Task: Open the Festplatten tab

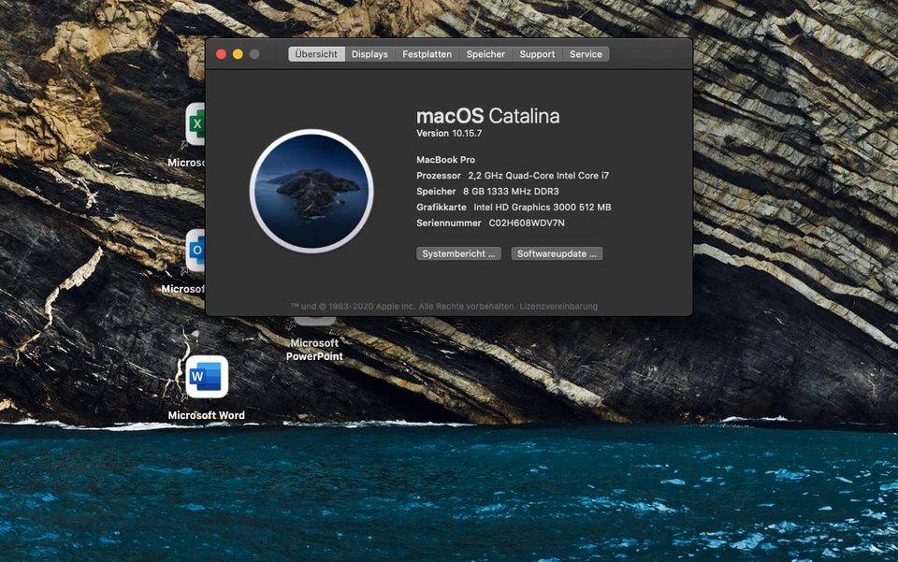Action: (427, 54)
